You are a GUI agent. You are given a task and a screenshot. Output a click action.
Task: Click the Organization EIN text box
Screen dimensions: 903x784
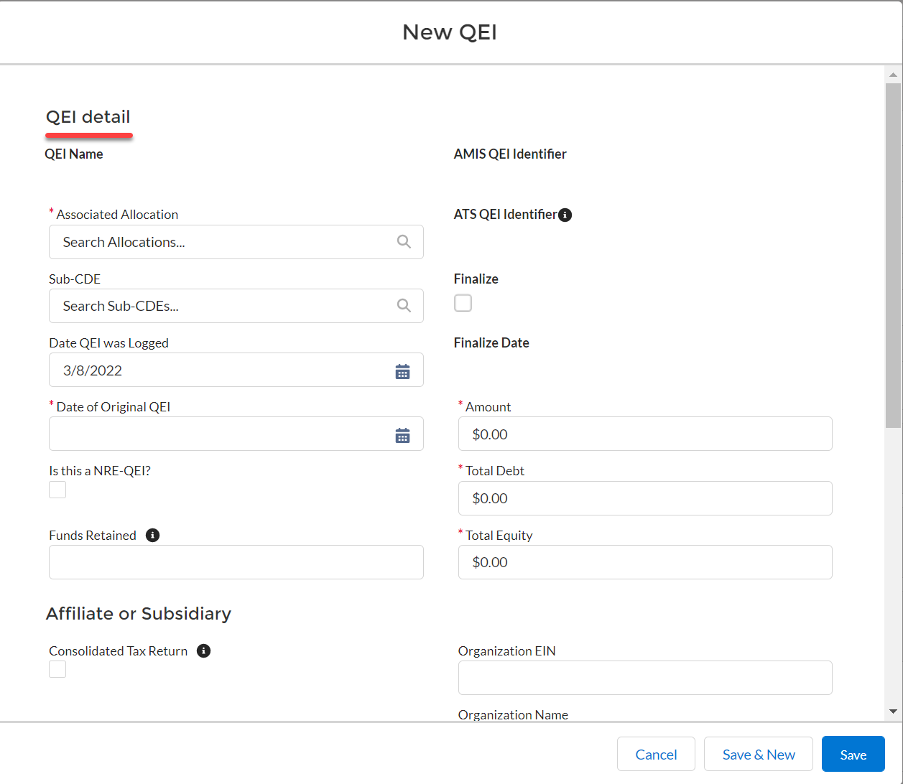click(x=644, y=678)
